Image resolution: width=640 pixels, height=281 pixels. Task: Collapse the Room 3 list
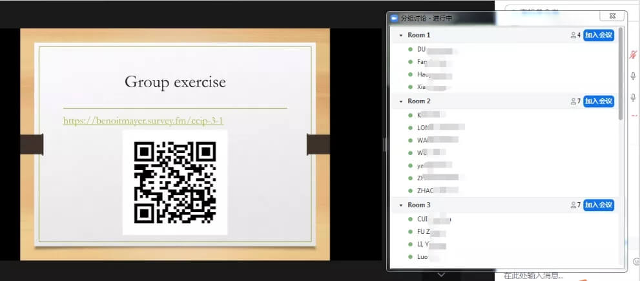pyautogui.click(x=401, y=205)
